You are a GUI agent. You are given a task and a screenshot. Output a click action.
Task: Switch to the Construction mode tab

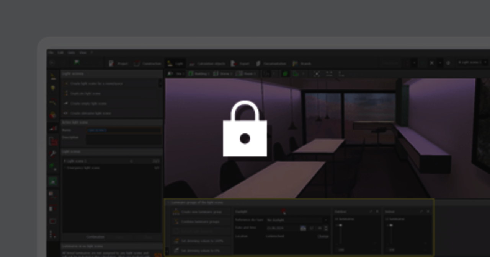[x=147, y=63]
